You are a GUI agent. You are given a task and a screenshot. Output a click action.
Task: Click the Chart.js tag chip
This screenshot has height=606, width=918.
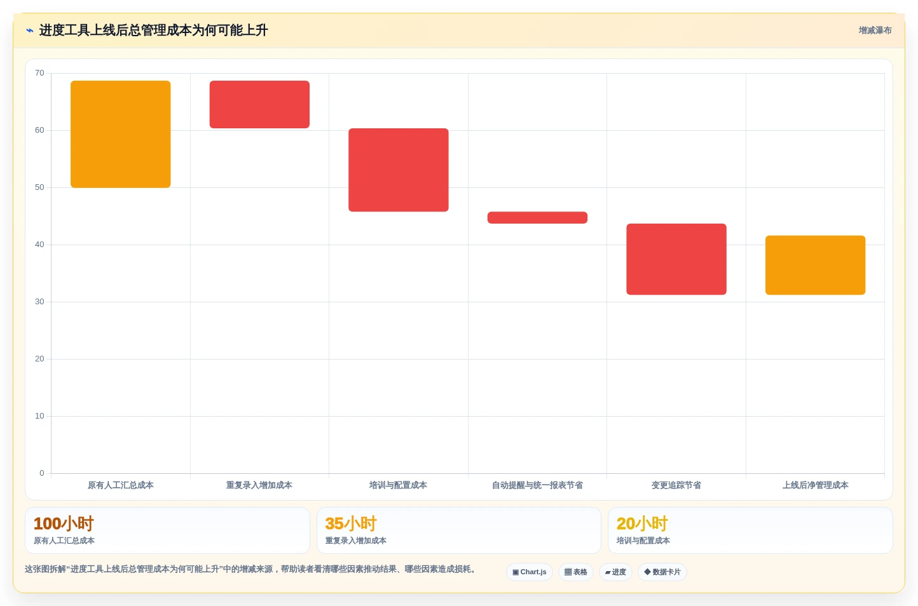(x=530, y=572)
